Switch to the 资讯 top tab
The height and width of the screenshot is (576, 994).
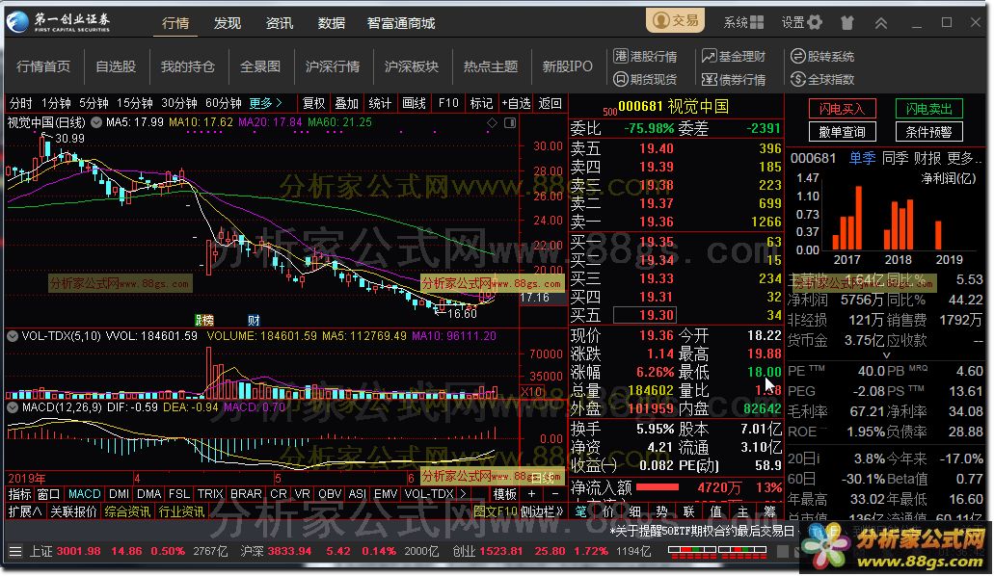click(279, 23)
